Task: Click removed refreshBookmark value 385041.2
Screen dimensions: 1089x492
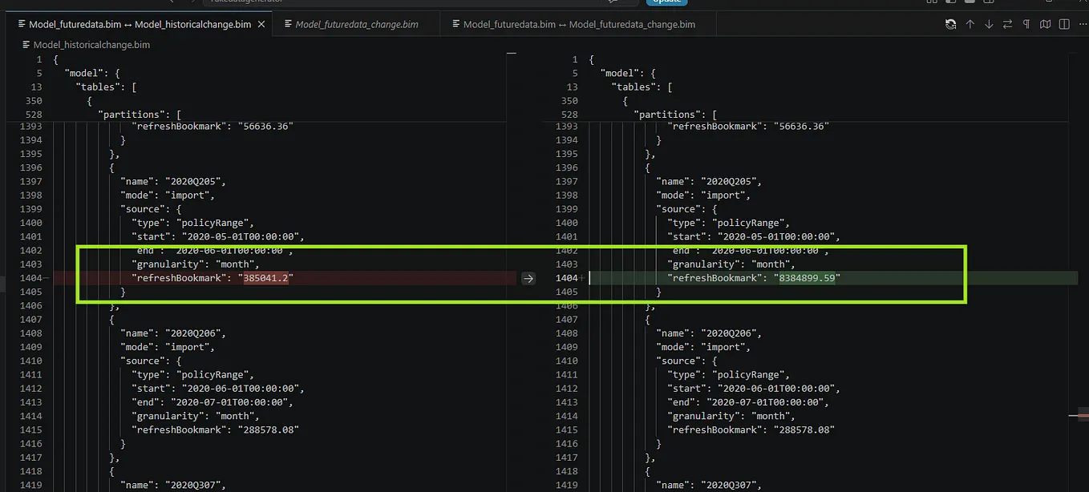Action: (265, 278)
